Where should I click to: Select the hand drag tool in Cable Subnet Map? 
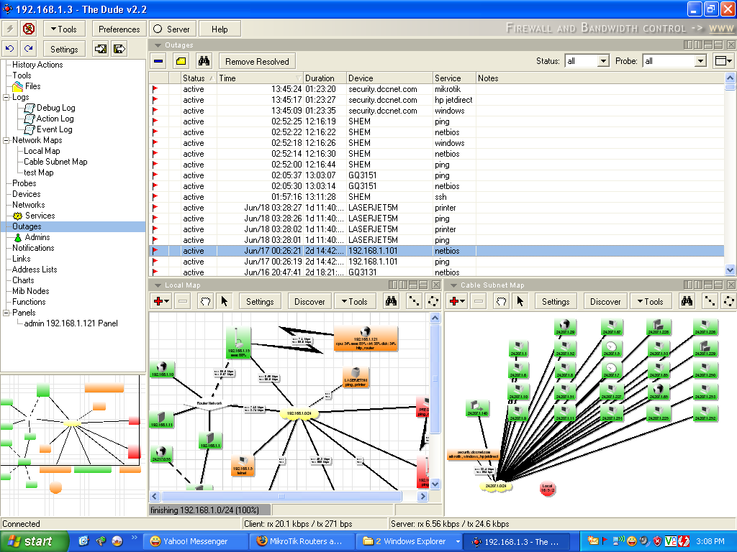click(x=501, y=301)
